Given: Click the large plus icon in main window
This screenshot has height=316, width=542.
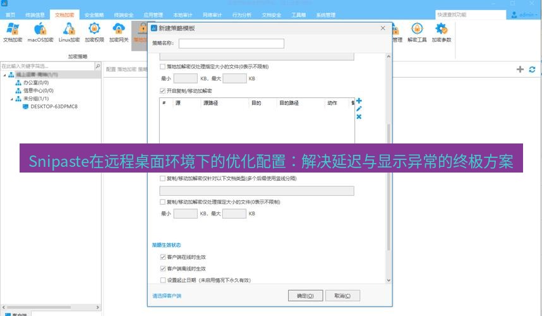Looking at the screenshot, I should coord(520,70).
